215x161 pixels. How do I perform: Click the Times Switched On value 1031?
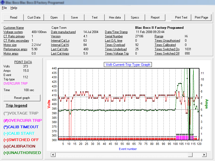tap(188, 49)
